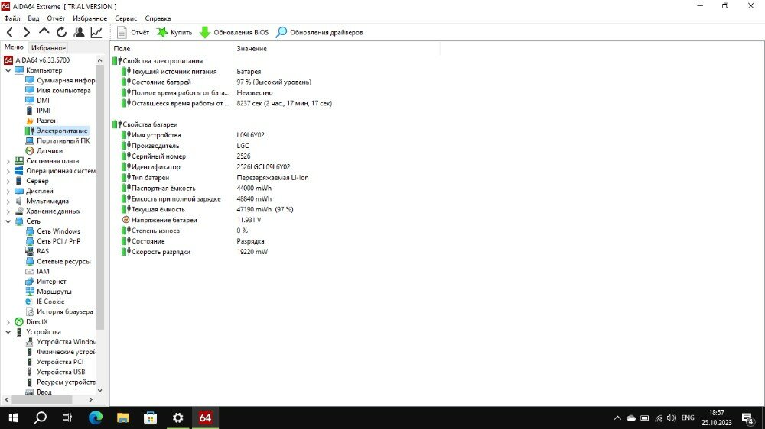Viewport: 765px width, 429px height.
Task: Open File Explorer from the taskbar
Action: (x=123, y=418)
